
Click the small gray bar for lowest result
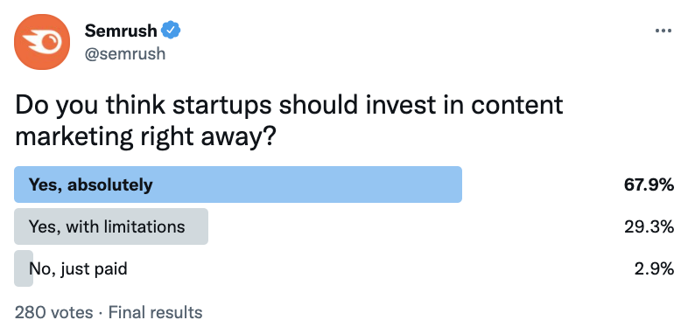pos(24,268)
